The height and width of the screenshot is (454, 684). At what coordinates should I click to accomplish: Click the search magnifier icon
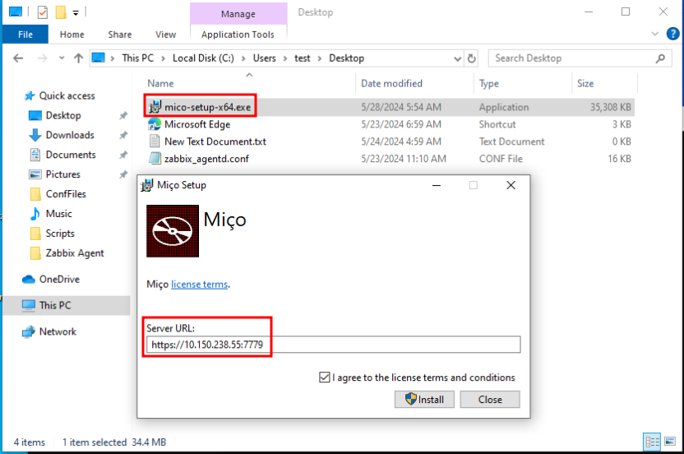tap(660, 58)
